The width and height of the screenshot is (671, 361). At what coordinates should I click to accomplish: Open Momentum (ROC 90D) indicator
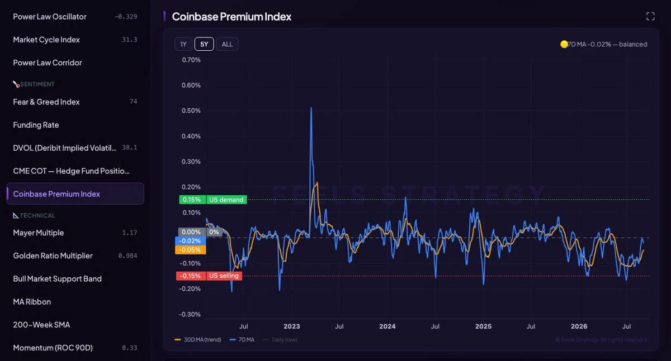[x=75, y=348]
